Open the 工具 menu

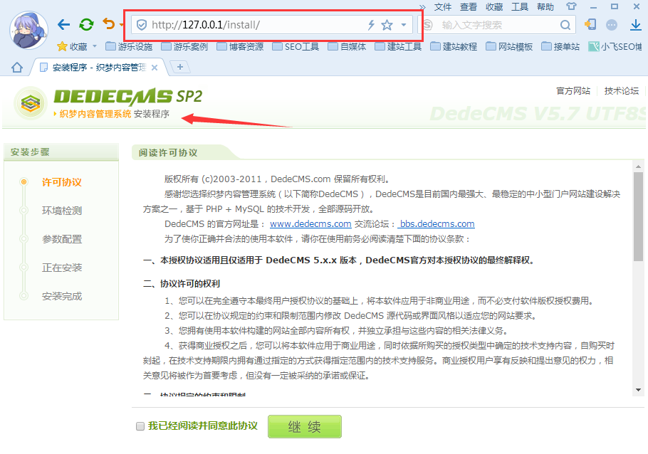click(520, 7)
